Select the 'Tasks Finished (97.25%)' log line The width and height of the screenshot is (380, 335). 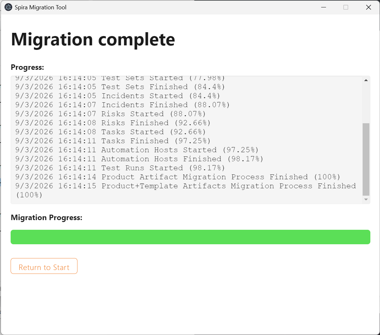[x=113, y=141]
